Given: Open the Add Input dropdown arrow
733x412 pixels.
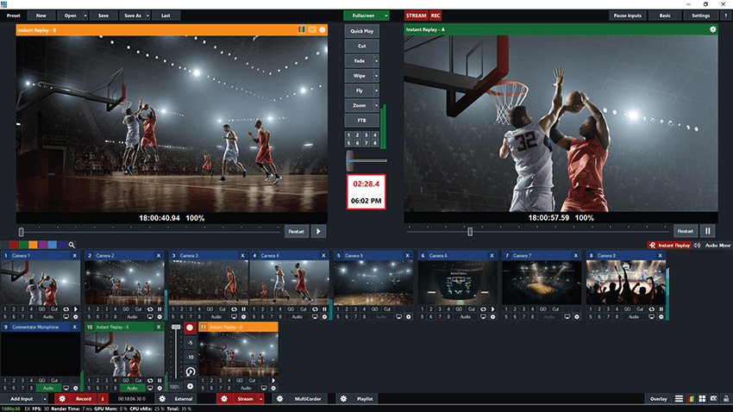Looking at the screenshot, I should coord(47,399).
